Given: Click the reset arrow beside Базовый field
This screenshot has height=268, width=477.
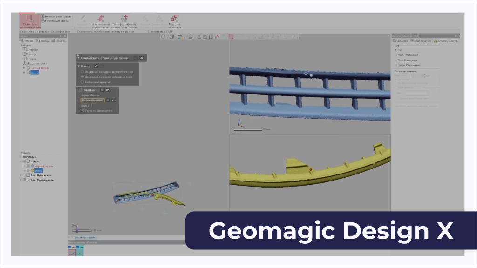Looking at the screenshot, I should coord(108,90).
